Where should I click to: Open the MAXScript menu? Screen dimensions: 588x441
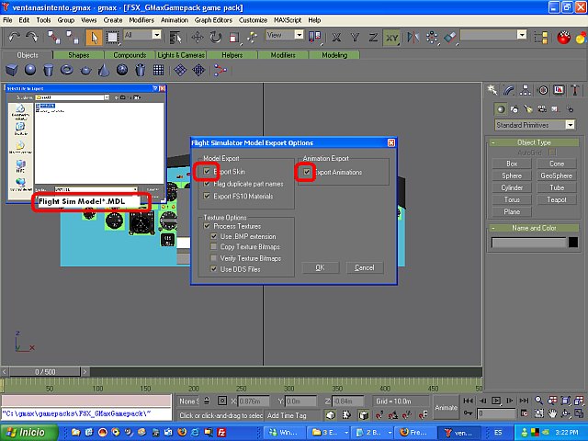288,19
